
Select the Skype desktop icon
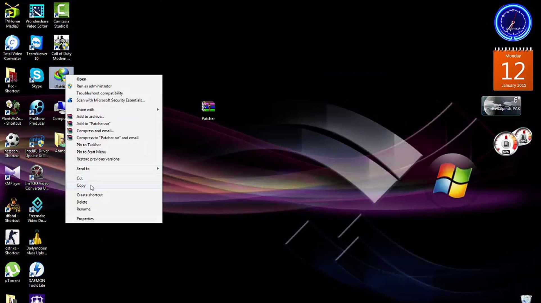coord(37,78)
